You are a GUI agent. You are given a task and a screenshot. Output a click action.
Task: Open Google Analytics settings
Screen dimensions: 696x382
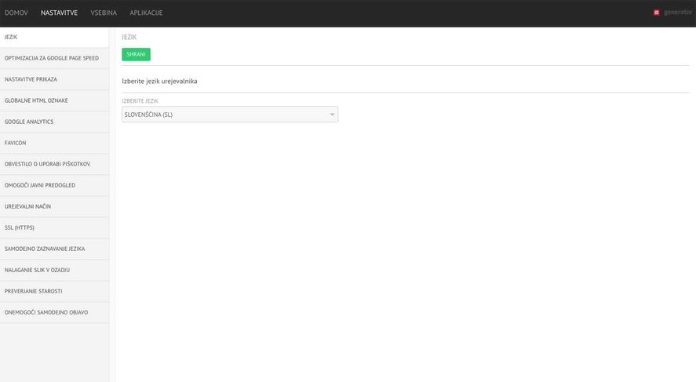click(x=55, y=122)
